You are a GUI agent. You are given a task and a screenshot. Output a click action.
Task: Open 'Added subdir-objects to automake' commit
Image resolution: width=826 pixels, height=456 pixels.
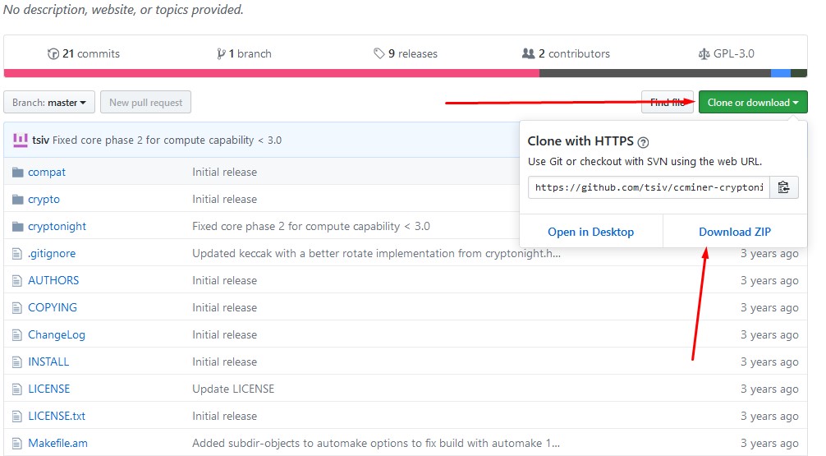pos(376,444)
